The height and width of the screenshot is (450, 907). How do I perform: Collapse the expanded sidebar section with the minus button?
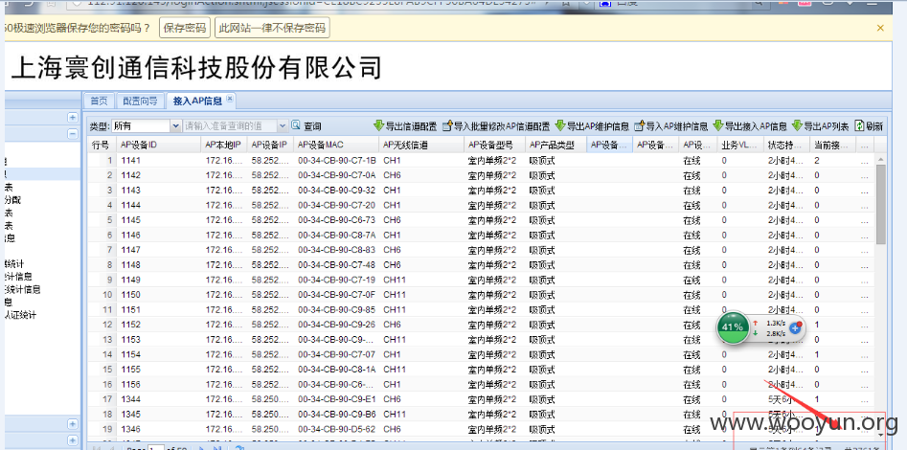[72, 134]
